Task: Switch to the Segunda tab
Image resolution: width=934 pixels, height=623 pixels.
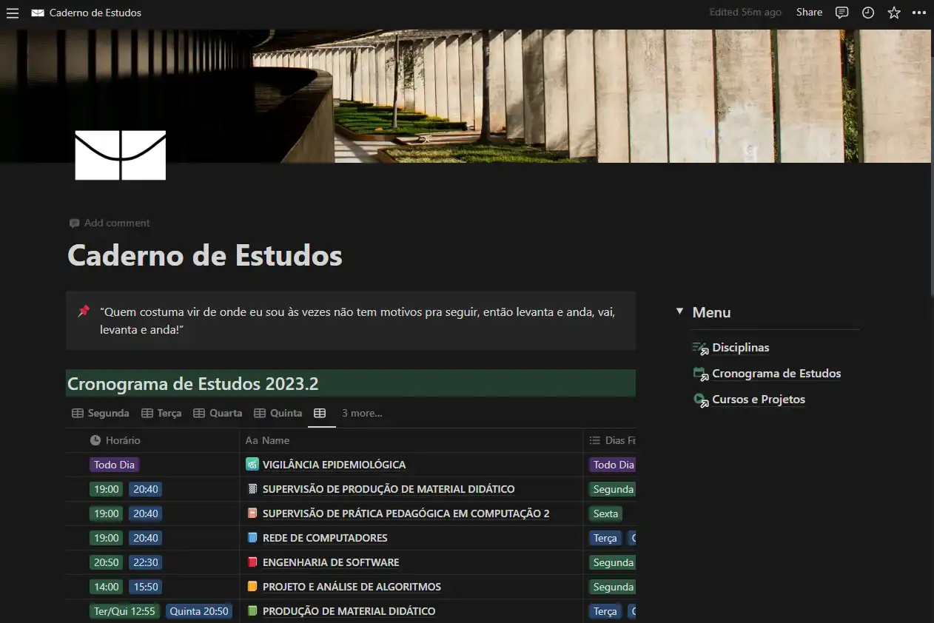Action: [x=101, y=413]
